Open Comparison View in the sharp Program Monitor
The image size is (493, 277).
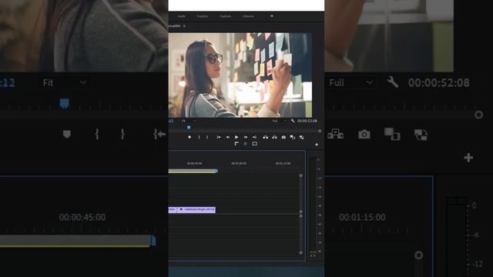coord(293,137)
